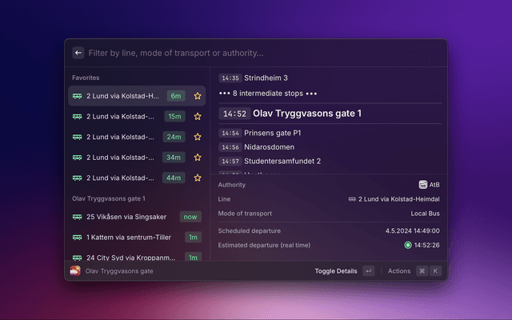Viewport: 512px width, 320px height.
Task: Click the Nidarosdomen stop at 14:56
Action: 270,147
